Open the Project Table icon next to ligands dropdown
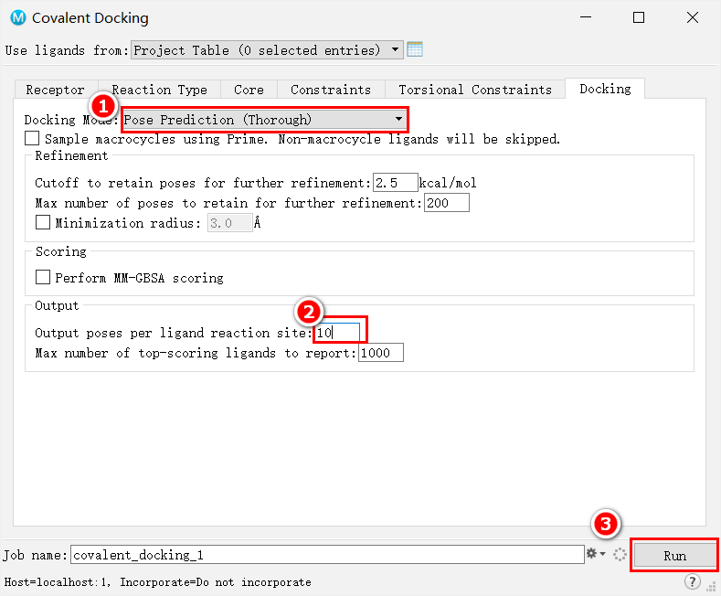This screenshot has height=596, width=721. [x=415, y=49]
